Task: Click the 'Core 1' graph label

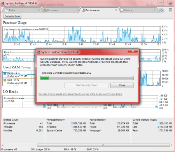Action: tap(7, 52)
